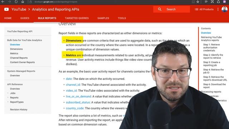Image resolution: width=229 pixels, height=129 pixels.
Task: Click the highlighted Dimensions term
Action: tap(74, 40)
